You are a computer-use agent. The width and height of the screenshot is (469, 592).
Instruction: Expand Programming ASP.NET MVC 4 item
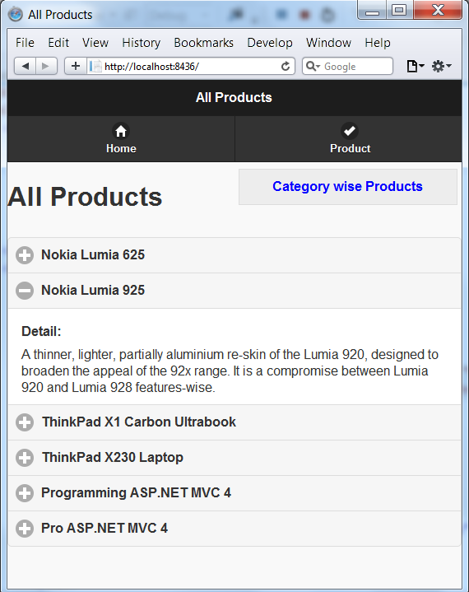pyautogui.click(x=234, y=493)
